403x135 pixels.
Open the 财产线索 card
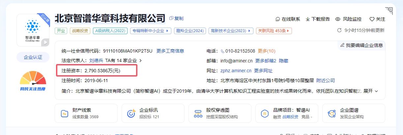coord(86,113)
